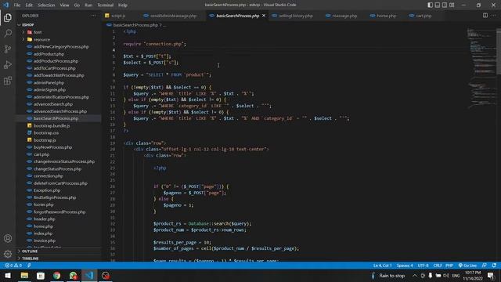501x282 pixels.
Task: Open Source Control view
Action: [x=8, y=49]
